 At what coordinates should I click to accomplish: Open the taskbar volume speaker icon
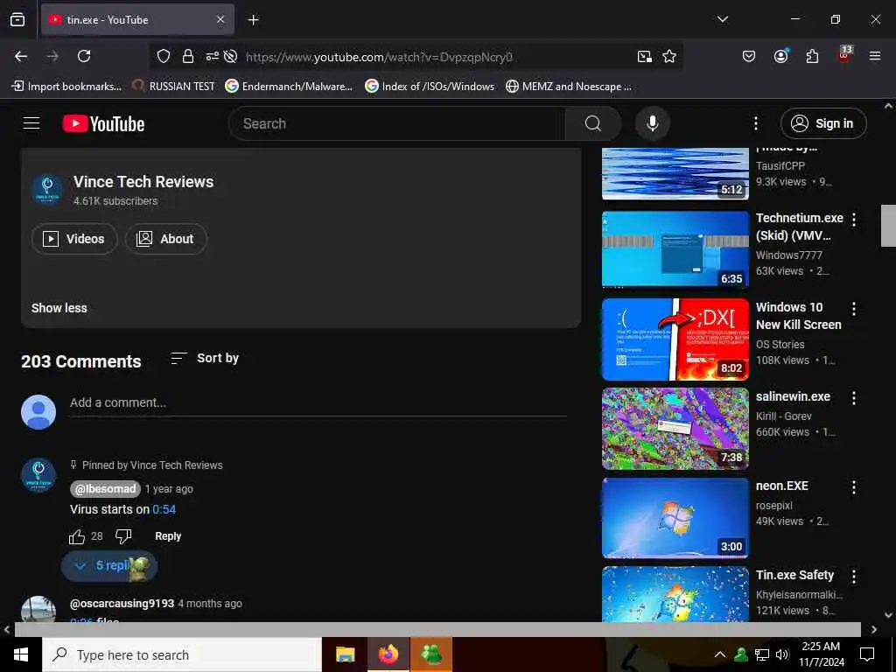(782, 654)
